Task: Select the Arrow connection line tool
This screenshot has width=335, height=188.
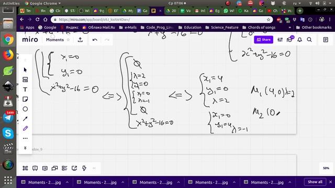Action: (x=25, y=119)
